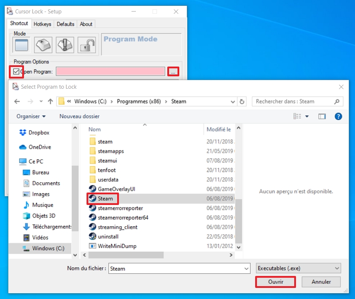Click the padlock unlock mode icon
355x299 pixels.
point(87,44)
